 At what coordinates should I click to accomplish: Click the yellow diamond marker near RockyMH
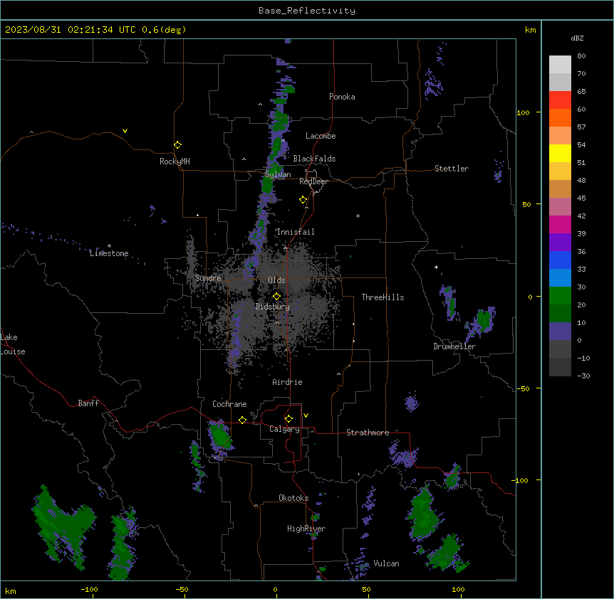(178, 145)
